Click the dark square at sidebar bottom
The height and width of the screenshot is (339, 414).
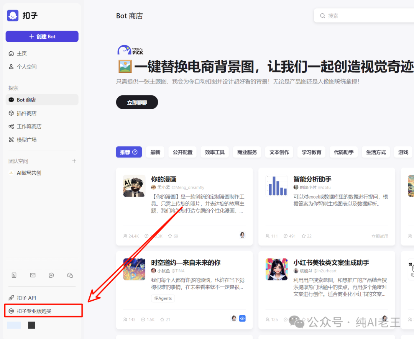point(31,325)
